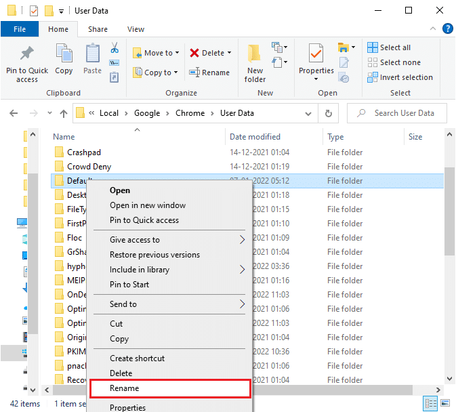Click the Properties checkmark icon in ribbon

(316, 54)
